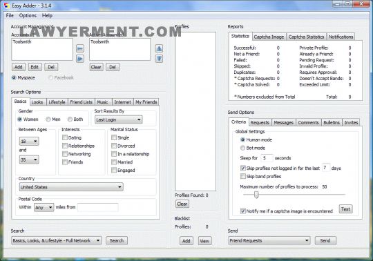The width and height of the screenshot is (373, 261).
Task: Click Clear under Active Accounts
Action: [96, 67]
